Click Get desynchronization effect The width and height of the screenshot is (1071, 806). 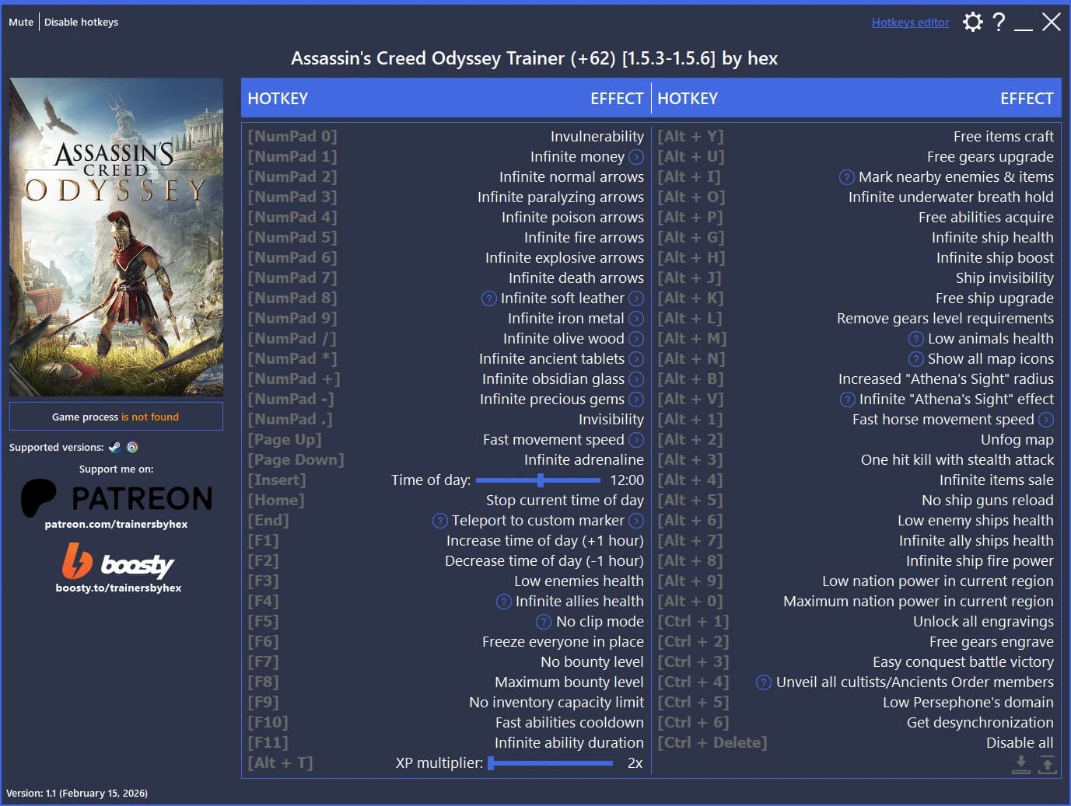point(980,723)
